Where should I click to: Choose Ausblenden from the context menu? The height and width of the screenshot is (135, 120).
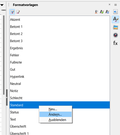click(55, 120)
